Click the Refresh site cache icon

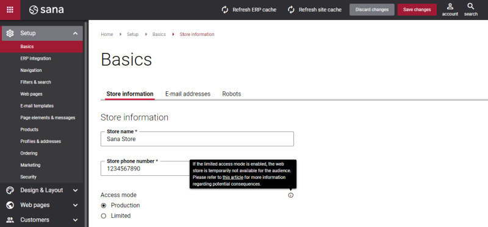click(291, 10)
